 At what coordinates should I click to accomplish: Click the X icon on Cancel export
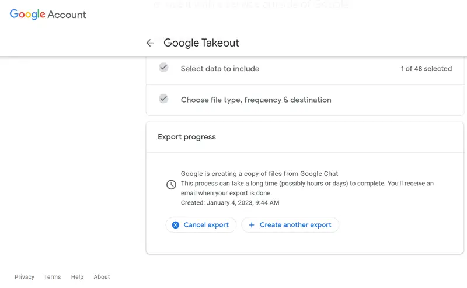click(x=176, y=225)
